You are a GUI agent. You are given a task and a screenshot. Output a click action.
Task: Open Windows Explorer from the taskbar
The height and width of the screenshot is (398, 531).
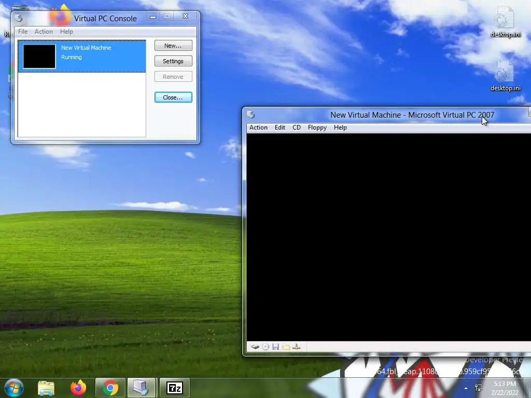point(46,388)
